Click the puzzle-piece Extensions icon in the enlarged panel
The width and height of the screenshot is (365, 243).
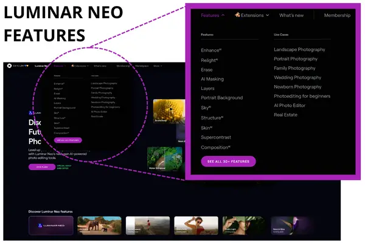click(237, 15)
